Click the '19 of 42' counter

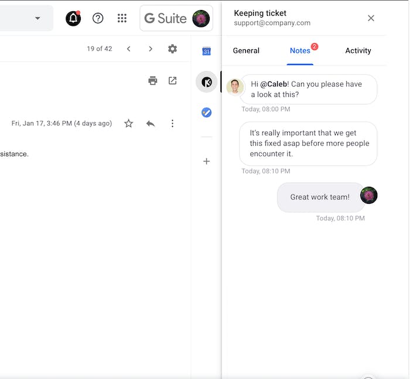[100, 49]
